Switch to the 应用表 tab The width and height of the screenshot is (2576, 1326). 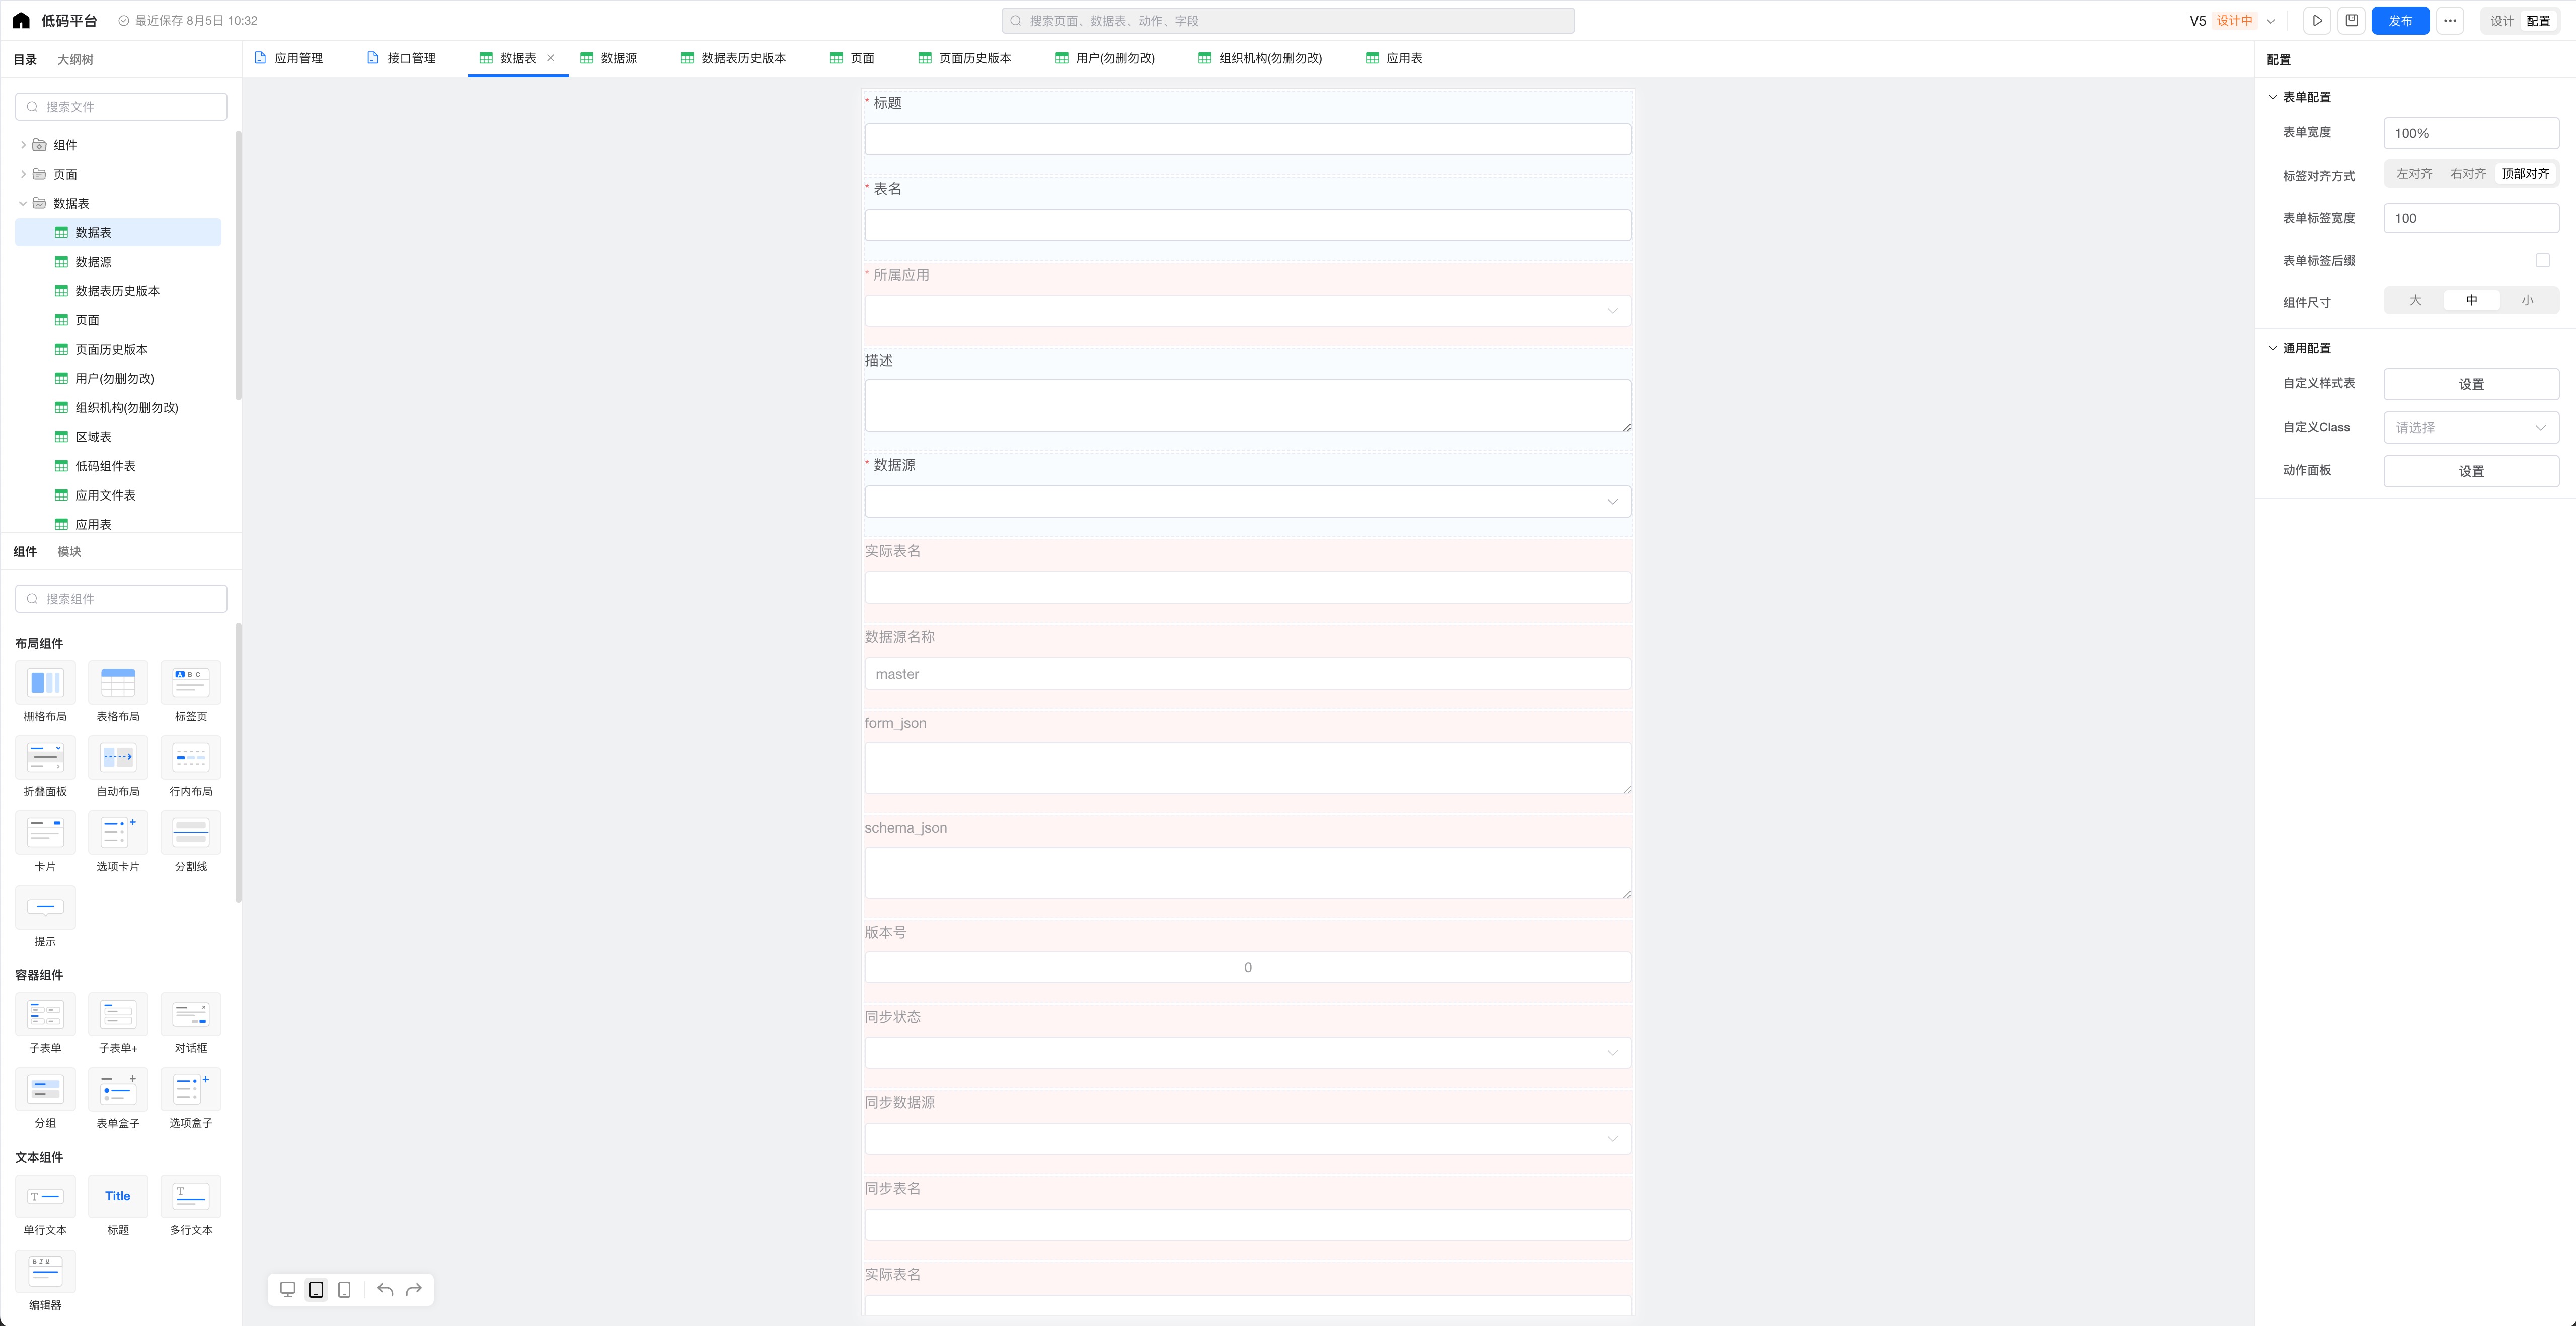tap(1394, 58)
